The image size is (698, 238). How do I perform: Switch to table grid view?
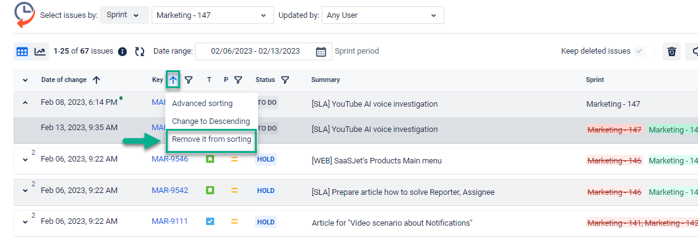(x=22, y=51)
